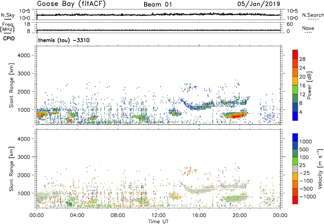Click the "Goose Bay (fitACF)" plot title
Viewport: 324px width, 224px height.
[71, 4]
